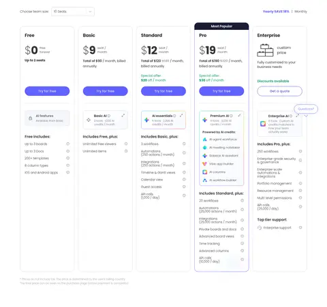Collapse the Premium AI card
Screen dimensions: 327x307
pyautogui.click(x=239, y=116)
